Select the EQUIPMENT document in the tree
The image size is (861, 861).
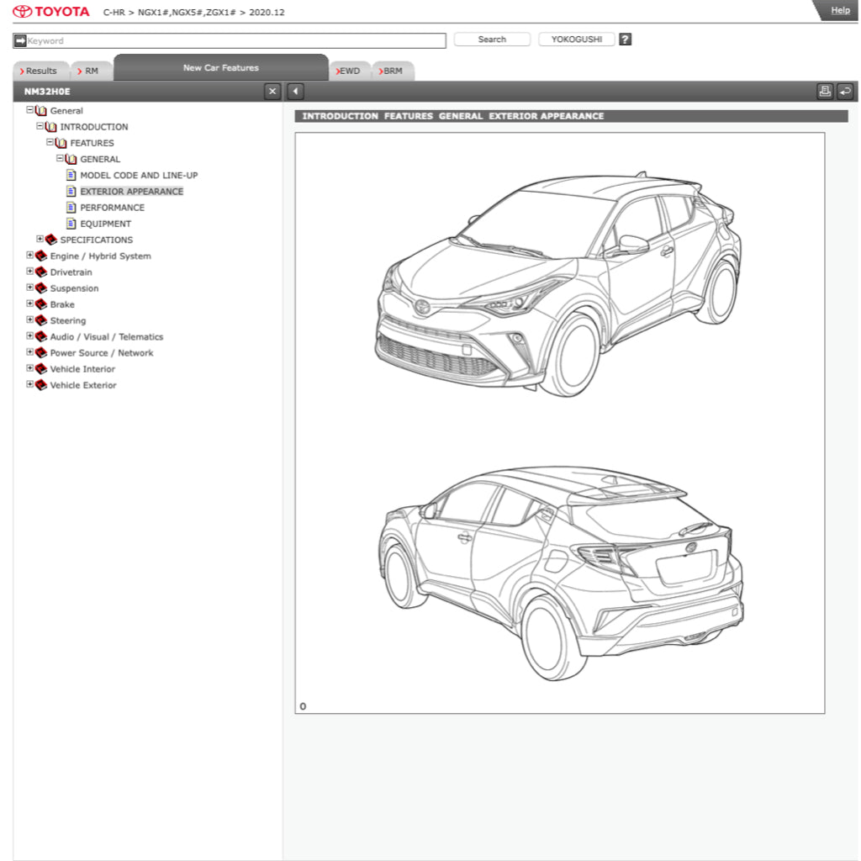click(105, 224)
